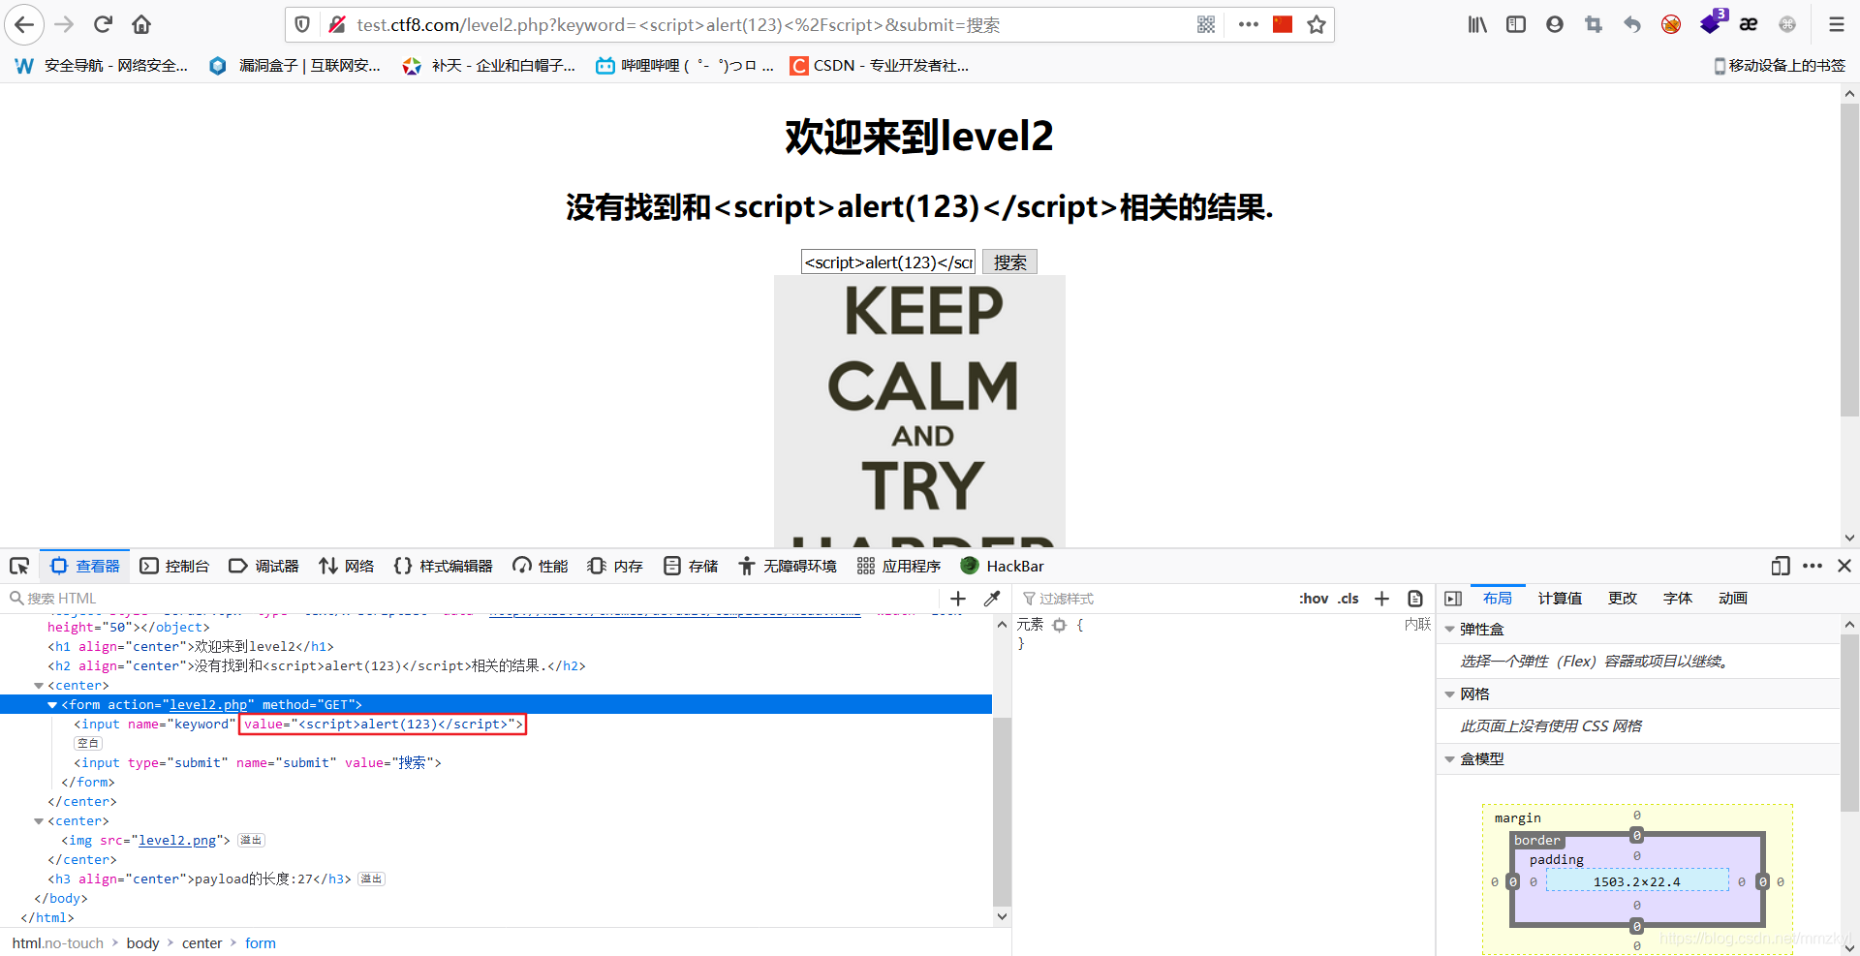1860x956 pixels.
Task: Open the 调试器 debugger tab
Action: click(x=263, y=566)
